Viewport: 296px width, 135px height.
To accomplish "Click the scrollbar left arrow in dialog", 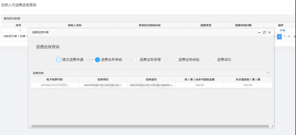I will point(30,126).
